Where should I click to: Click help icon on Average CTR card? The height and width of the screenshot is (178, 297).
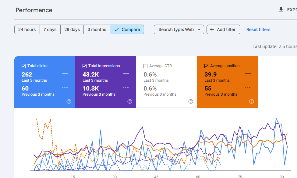(191, 101)
